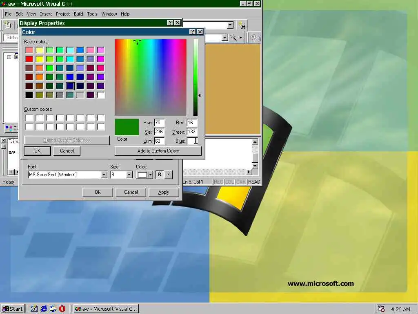The image size is (418, 314).
Task: Open the (Globa... combo box in the WizardBar
Action: point(11,38)
